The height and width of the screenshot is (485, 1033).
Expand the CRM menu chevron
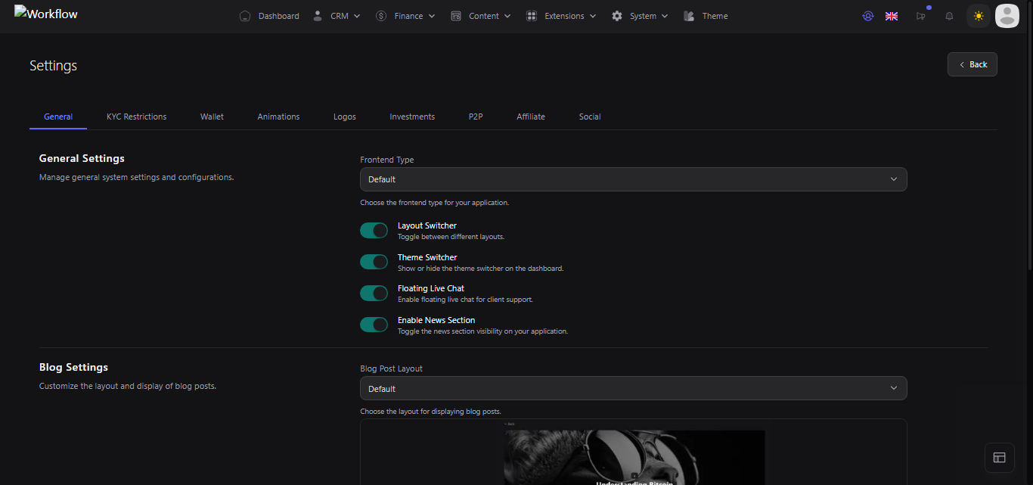pyautogui.click(x=357, y=16)
